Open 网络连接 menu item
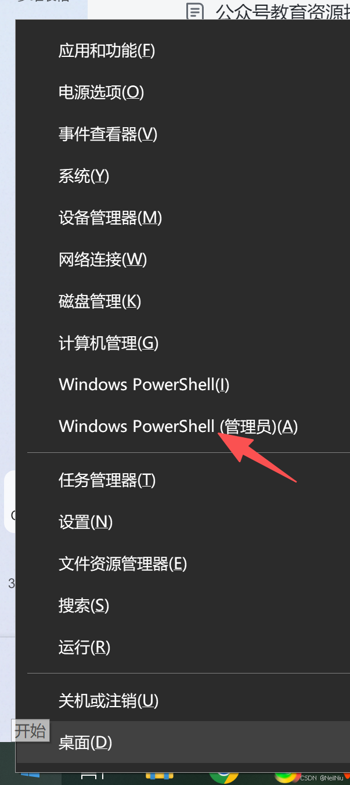Screen dimensions: 350x785 (183, 260)
